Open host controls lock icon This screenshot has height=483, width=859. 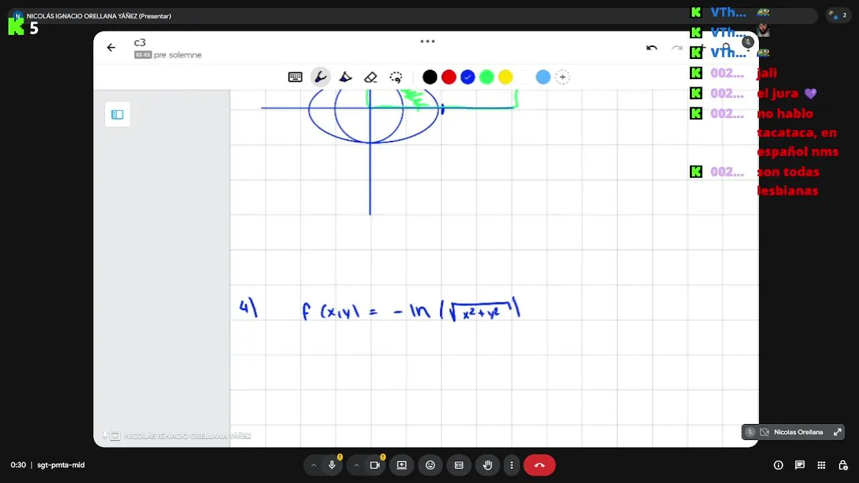tap(843, 465)
